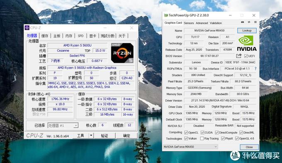Click L3 cache value 16 MBytes

pyautogui.click(x=107, y=114)
